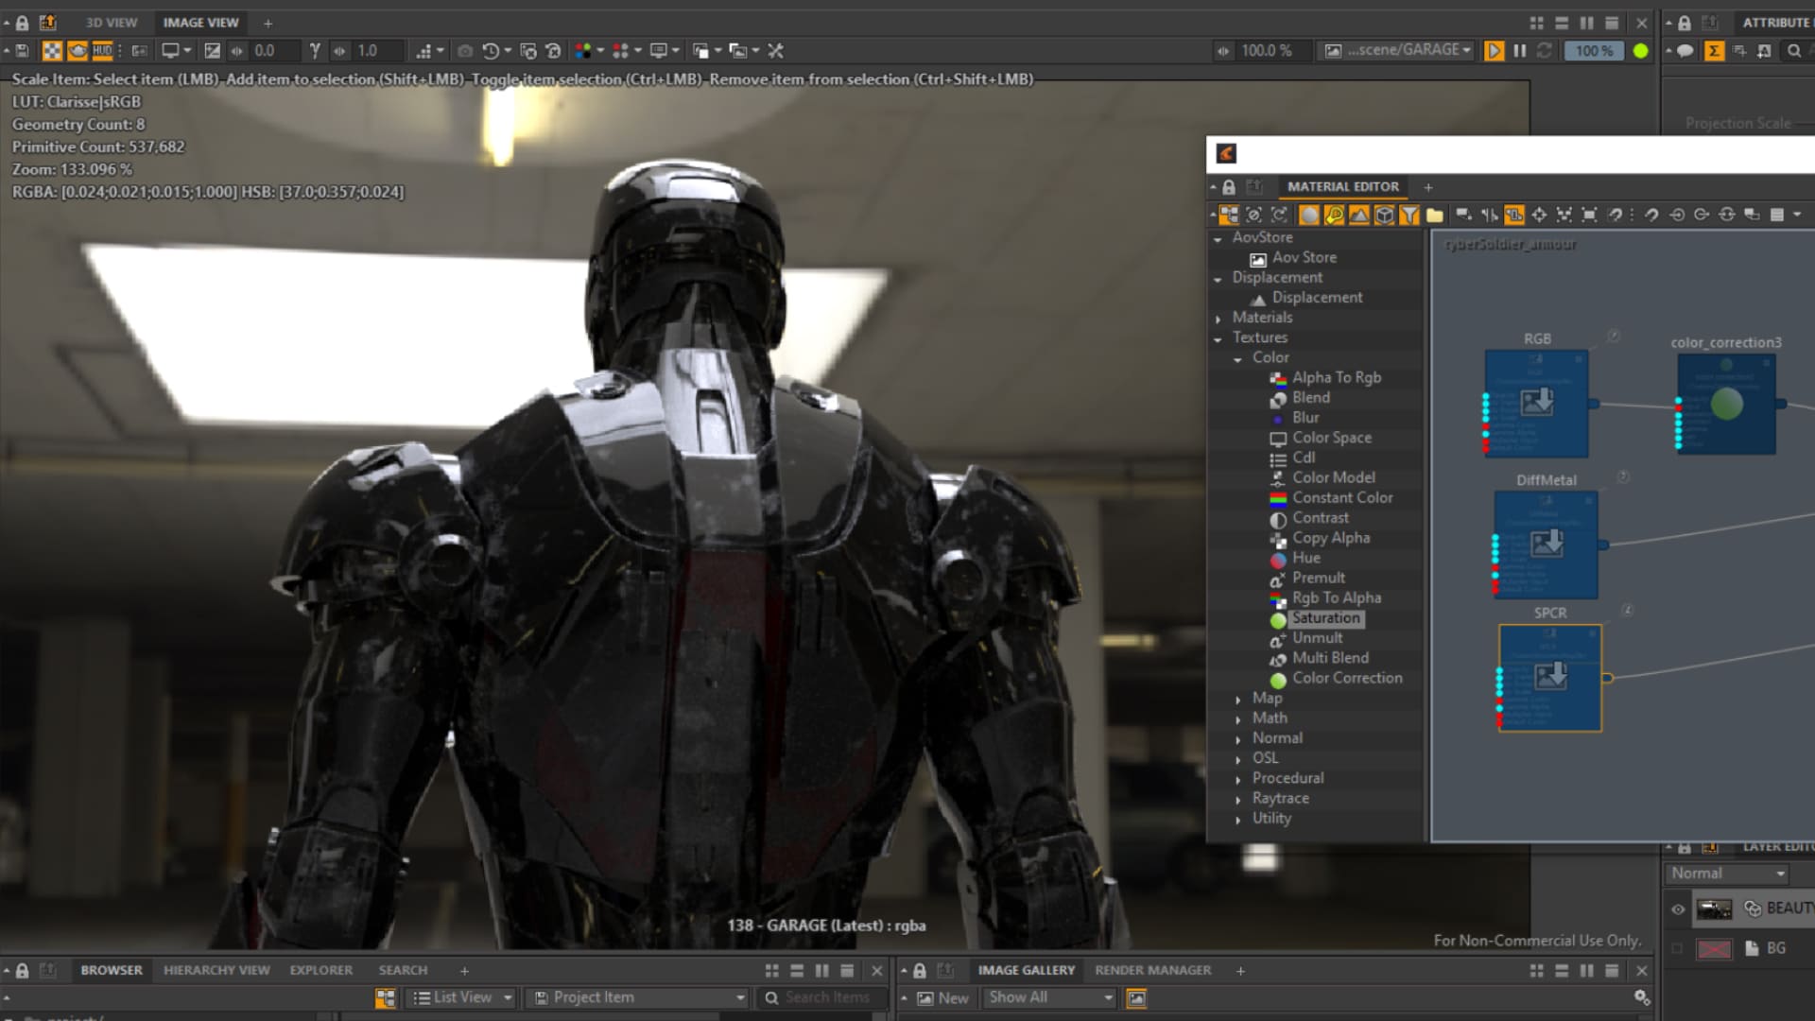Screen dimensions: 1815x1021
Task: Click the Sigma icon in Attribute panel
Action: [x=1713, y=51]
